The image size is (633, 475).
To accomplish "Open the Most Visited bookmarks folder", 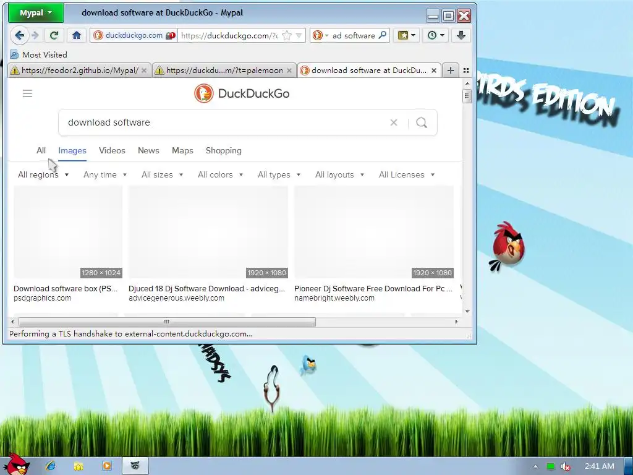I will tap(39, 54).
